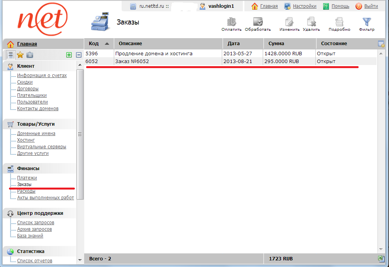Export the table via Excel icon
This screenshot has height=267, width=389.
click(381, 259)
